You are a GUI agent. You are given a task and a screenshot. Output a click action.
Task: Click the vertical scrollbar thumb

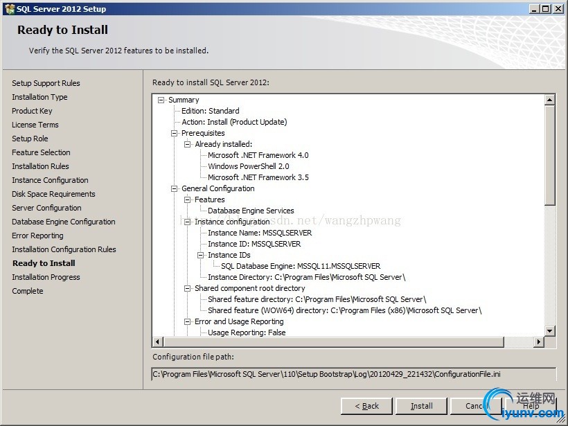point(549,155)
